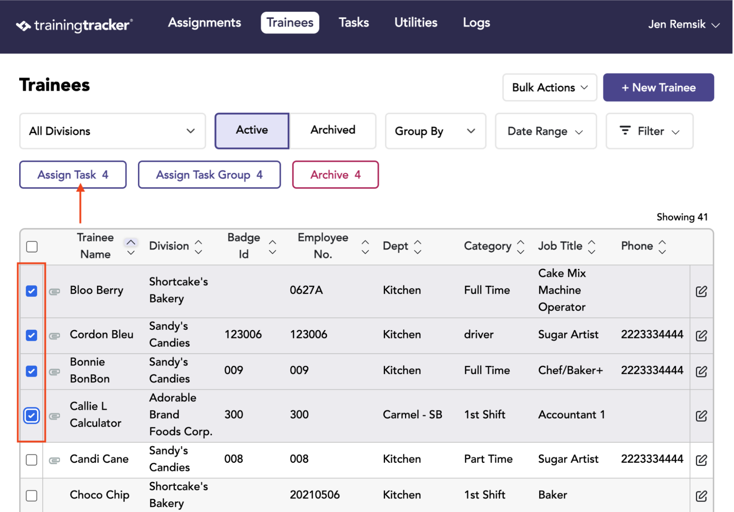The width and height of the screenshot is (734, 512).
Task: Open the All Divisions dropdown
Action: [x=112, y=131]
